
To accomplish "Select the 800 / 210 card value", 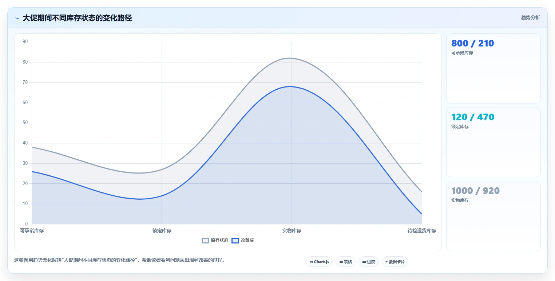I will pos(472,43).
